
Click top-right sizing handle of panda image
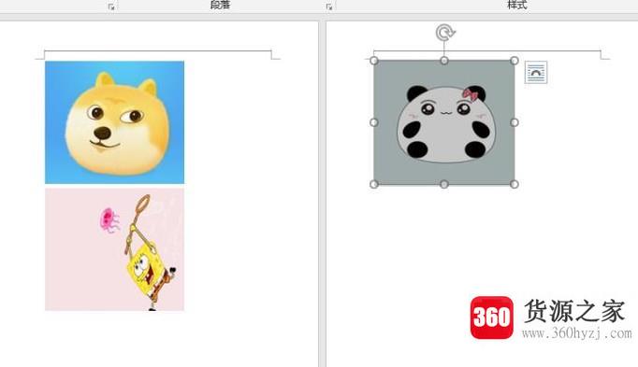[x=515, y=61]
